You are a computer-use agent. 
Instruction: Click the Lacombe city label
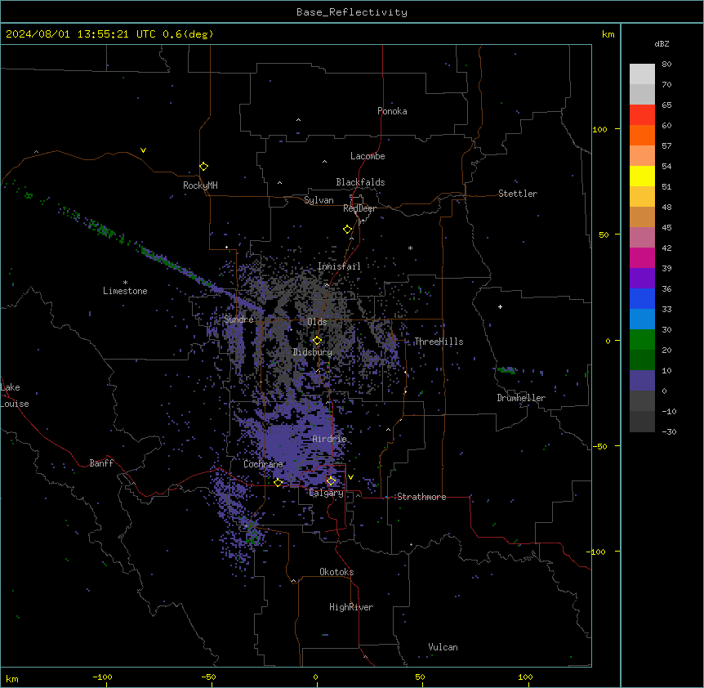[368, 156]
